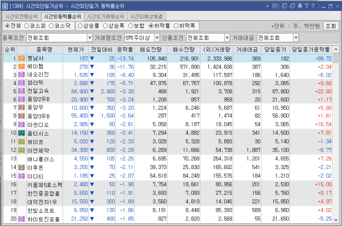Sort by the 당일종가등락률 column header

(x=311, y=50)
